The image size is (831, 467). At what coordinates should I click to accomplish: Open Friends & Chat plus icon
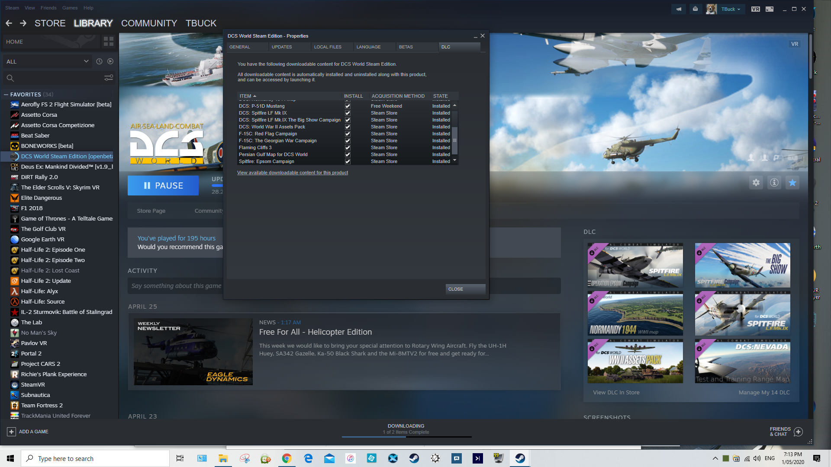[x=799, y=432]
